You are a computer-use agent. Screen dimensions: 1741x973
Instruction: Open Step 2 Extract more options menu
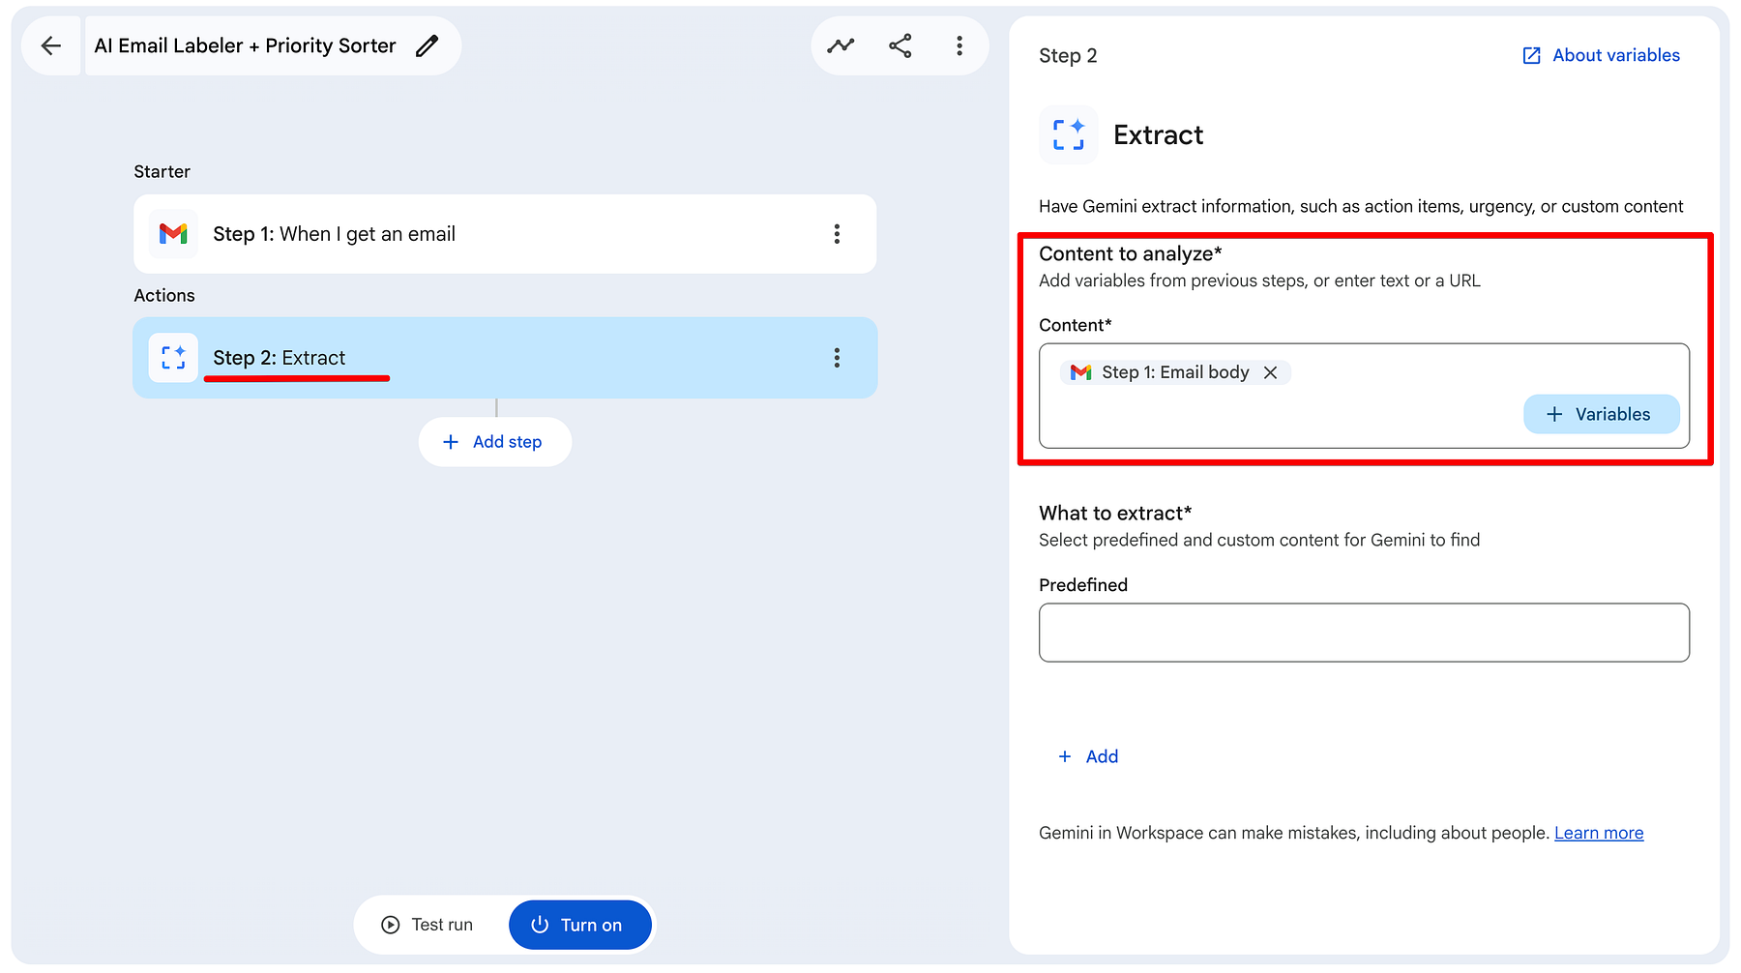click(x=837, y=358)
